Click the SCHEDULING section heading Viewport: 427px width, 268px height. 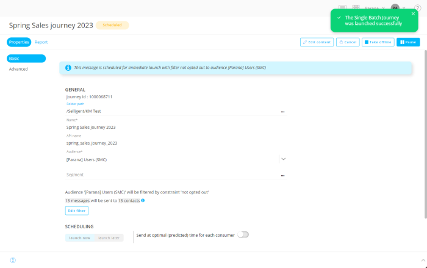click(79, 226)
